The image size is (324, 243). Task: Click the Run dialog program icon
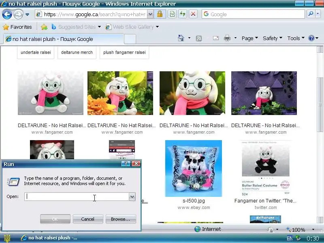13,181
